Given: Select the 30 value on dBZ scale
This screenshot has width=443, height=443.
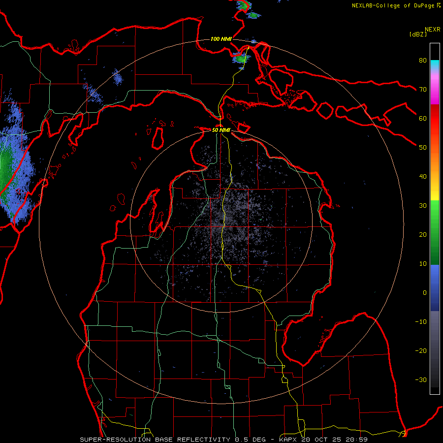Looking at the screenshot, I should tap(423, 206).
